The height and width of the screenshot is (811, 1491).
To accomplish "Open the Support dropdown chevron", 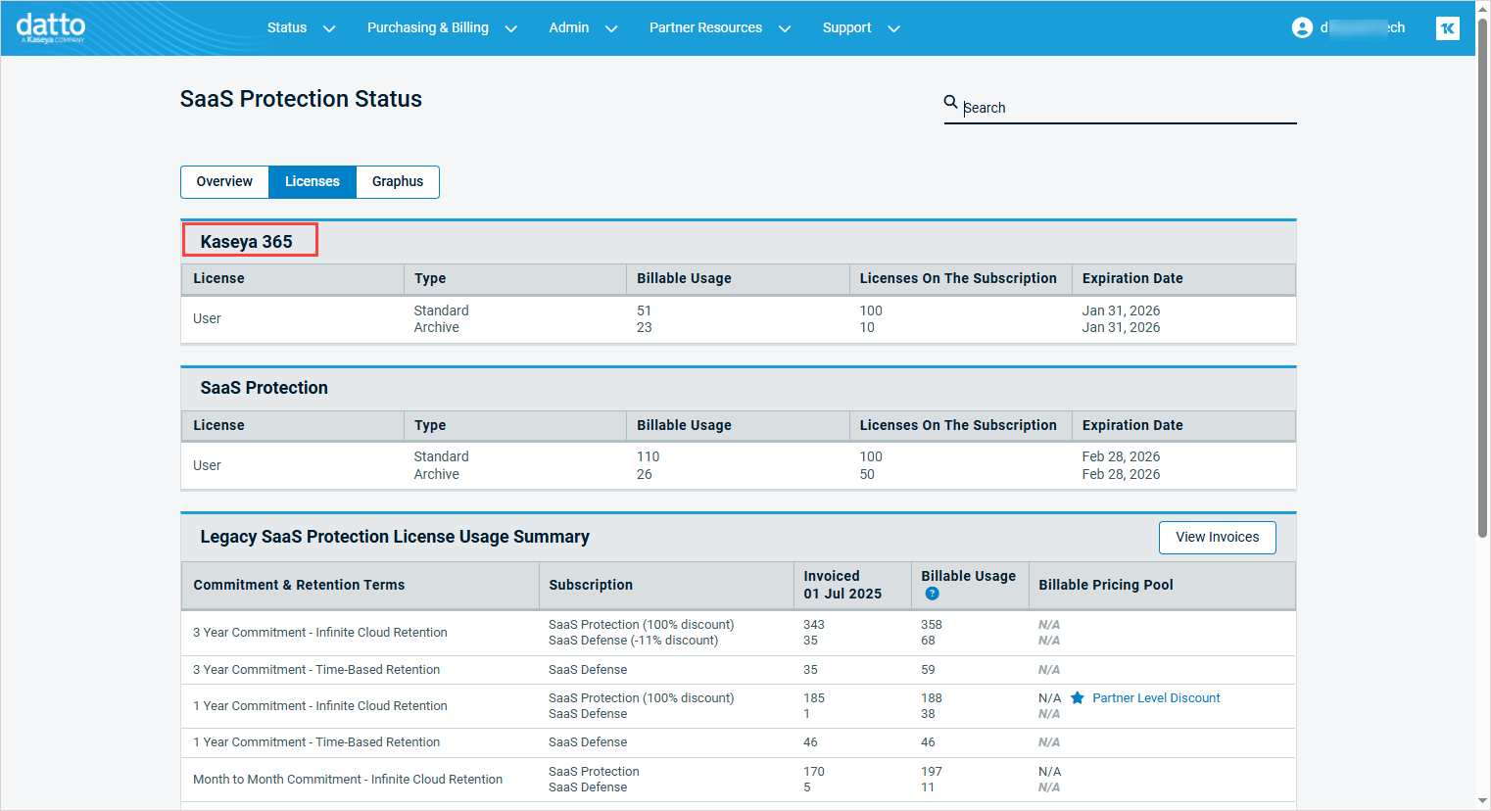I will pos(893,28).
